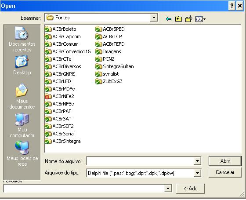Viewport: 246px width, 200px height.
Task: Click the help question mark button
Action: tap(232, 6)
